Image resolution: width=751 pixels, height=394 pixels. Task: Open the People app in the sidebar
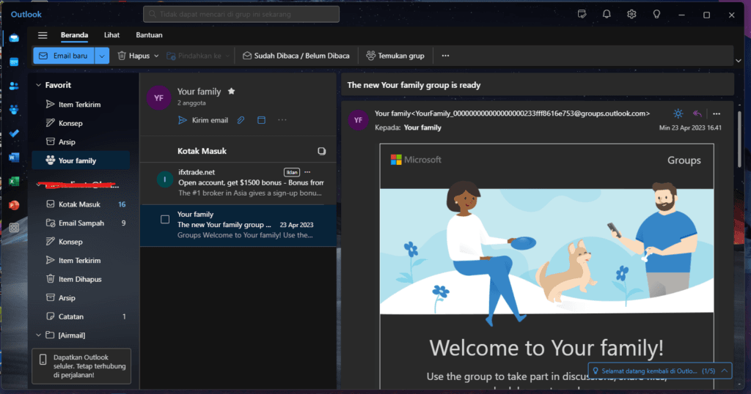[14, 86]
